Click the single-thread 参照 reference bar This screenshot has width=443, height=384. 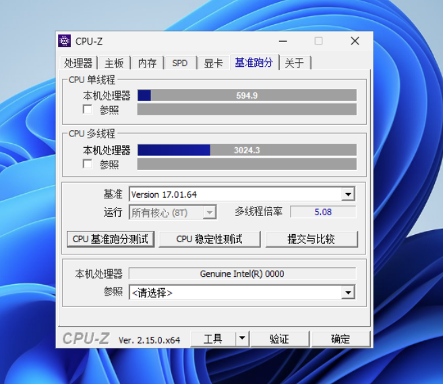[247, 109]
